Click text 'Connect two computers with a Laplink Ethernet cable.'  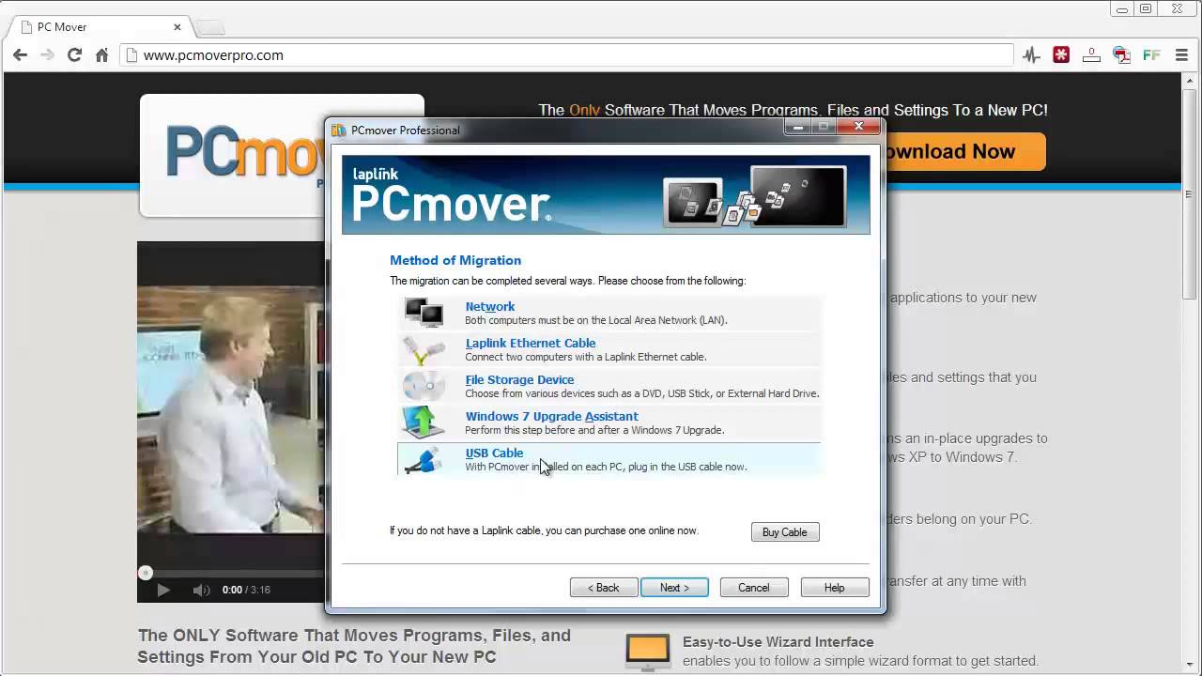[x=586, y=357]
